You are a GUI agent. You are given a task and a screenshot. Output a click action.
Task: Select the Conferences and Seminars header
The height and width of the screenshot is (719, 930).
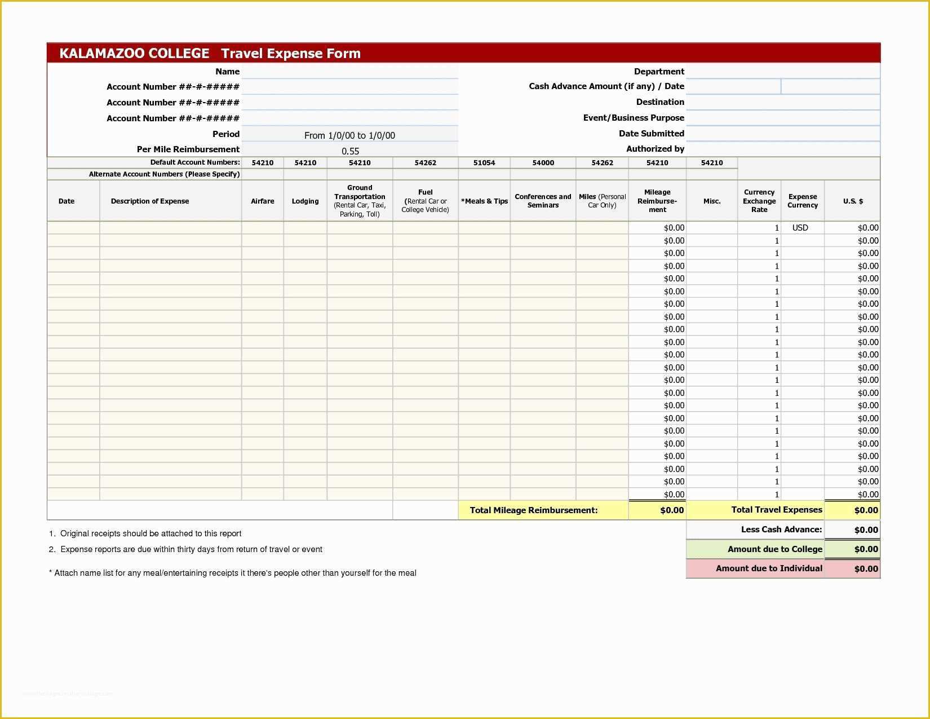(x=543, y=201)
